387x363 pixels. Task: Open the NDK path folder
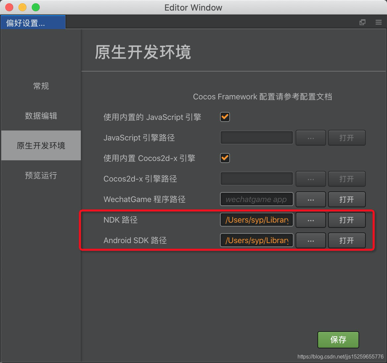347,220
